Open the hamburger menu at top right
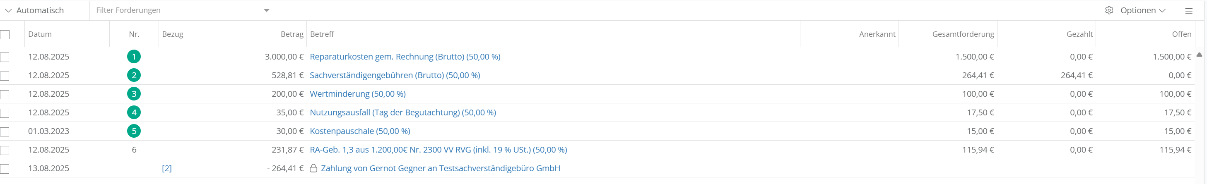This screenshot has height=184, width=1207. pos(1189,11)
